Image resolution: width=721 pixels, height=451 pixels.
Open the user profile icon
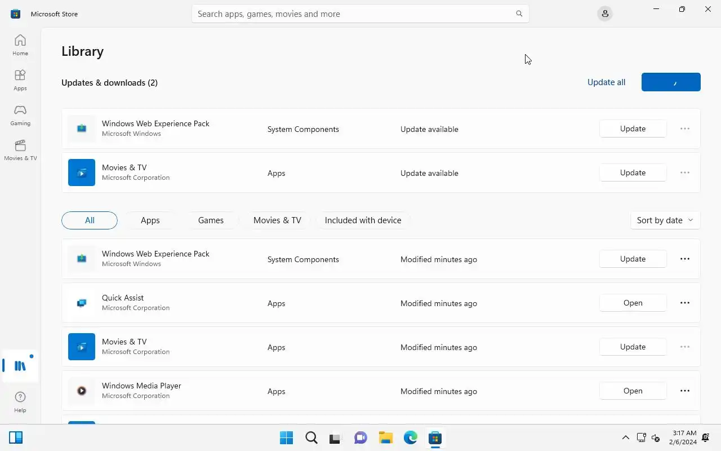[605, 14]
